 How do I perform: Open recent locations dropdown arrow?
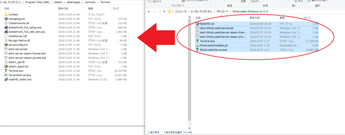coord(160,11)
